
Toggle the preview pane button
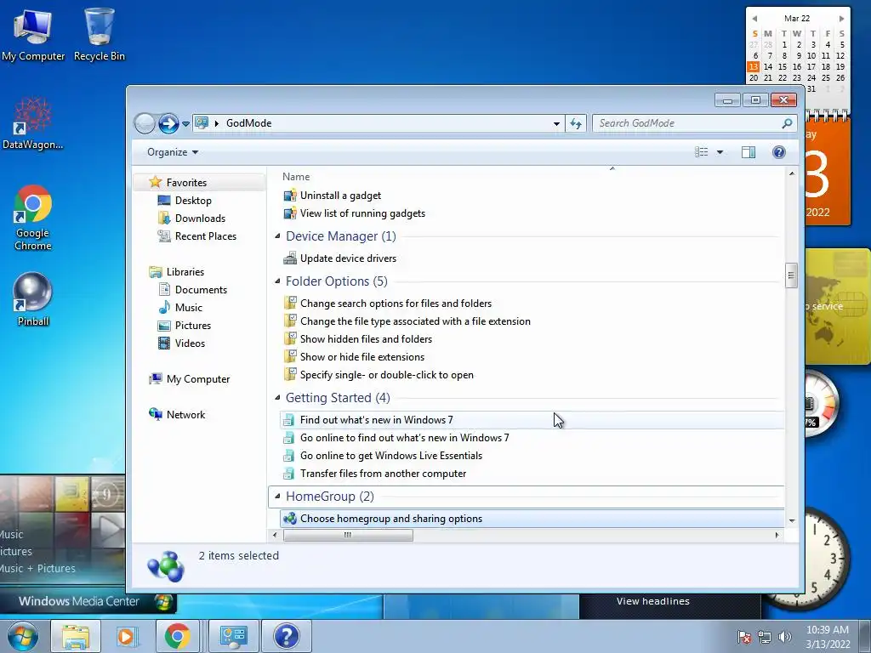tap(749, 152)
